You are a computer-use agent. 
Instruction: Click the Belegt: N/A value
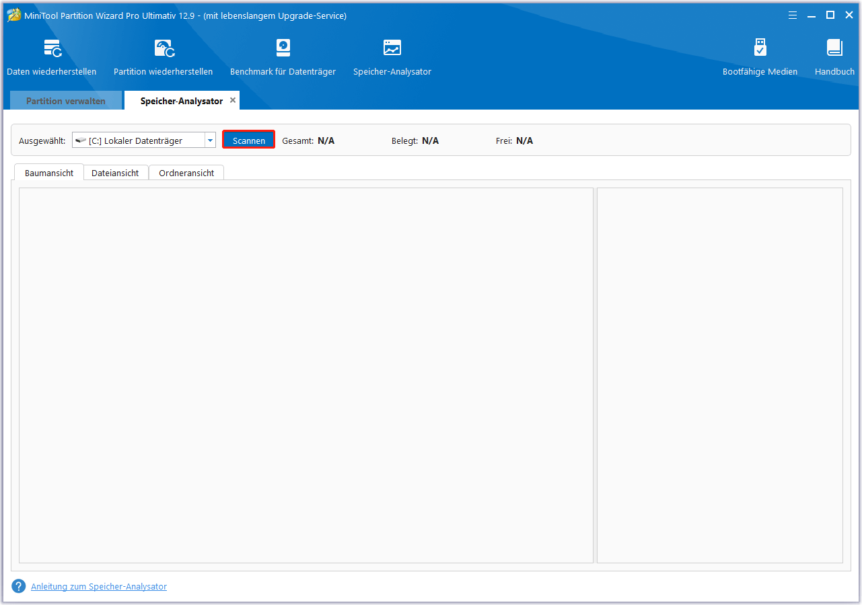[431, 140]
